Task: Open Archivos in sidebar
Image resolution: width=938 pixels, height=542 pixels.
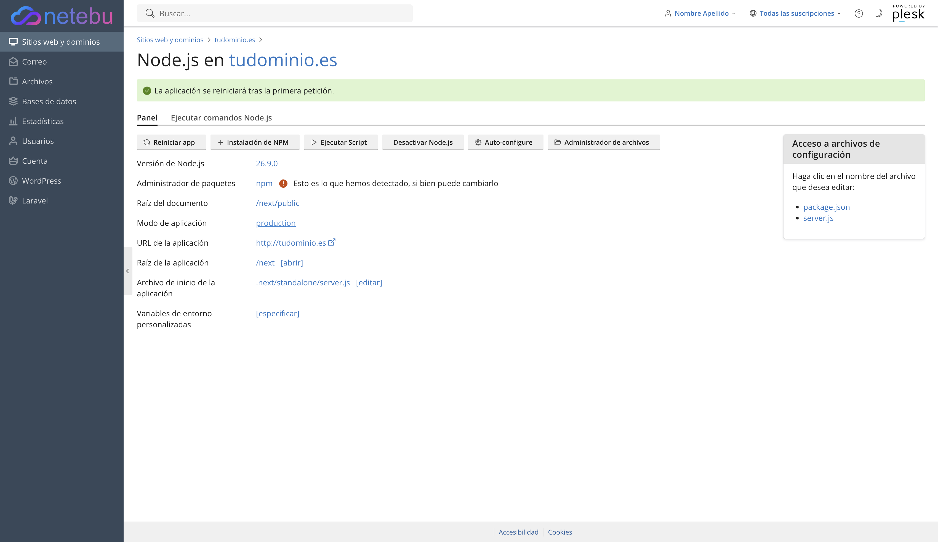Action: point(62,82)
